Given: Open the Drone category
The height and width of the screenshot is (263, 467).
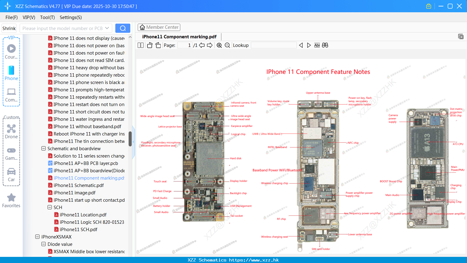Looking at the screenshot, I should coord(11,131).
